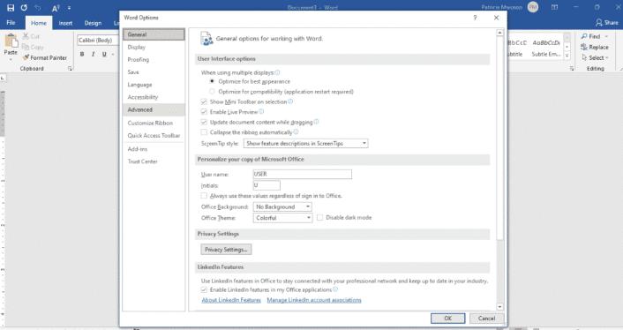Enable Collapse the ribbon automatically checkbox
Screen dimensions: 623x330
(204, 132)
